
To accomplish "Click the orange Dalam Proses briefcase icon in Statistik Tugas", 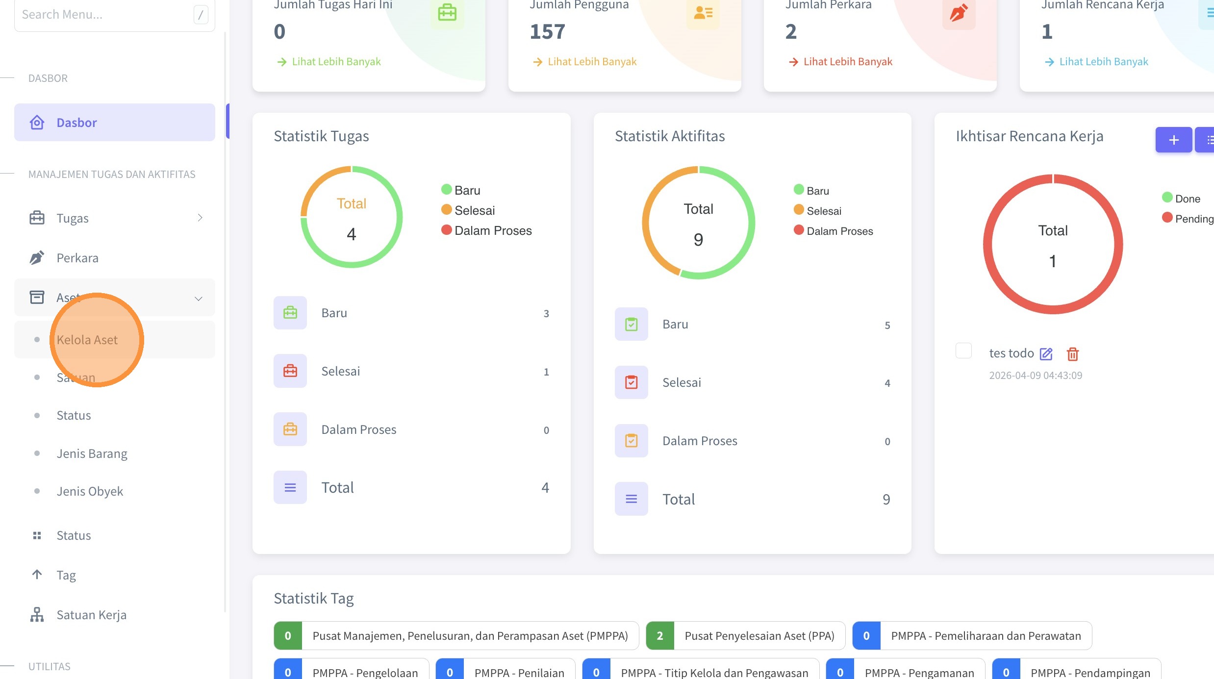I will coord(290,429).
